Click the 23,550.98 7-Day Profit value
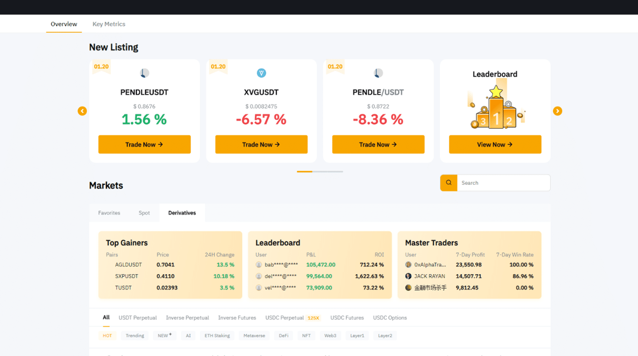 469,265
